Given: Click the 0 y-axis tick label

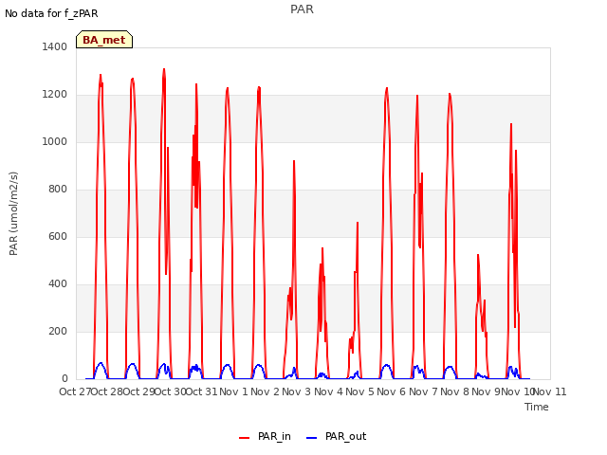Looking at the screenshot, I should coord(64,379).
